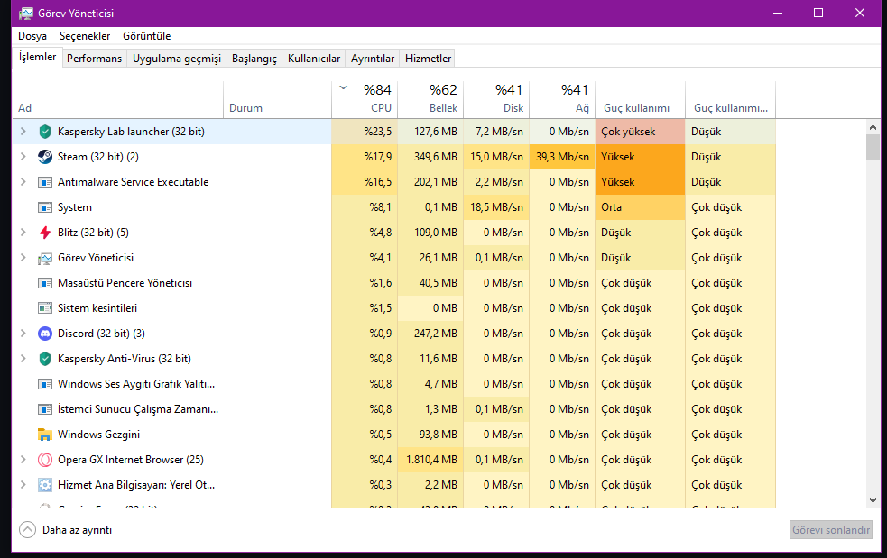Click the Steam process icon
Screen dimensions: 887x558
click(45, 157)
